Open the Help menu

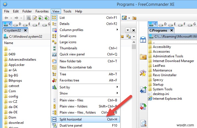79,11
